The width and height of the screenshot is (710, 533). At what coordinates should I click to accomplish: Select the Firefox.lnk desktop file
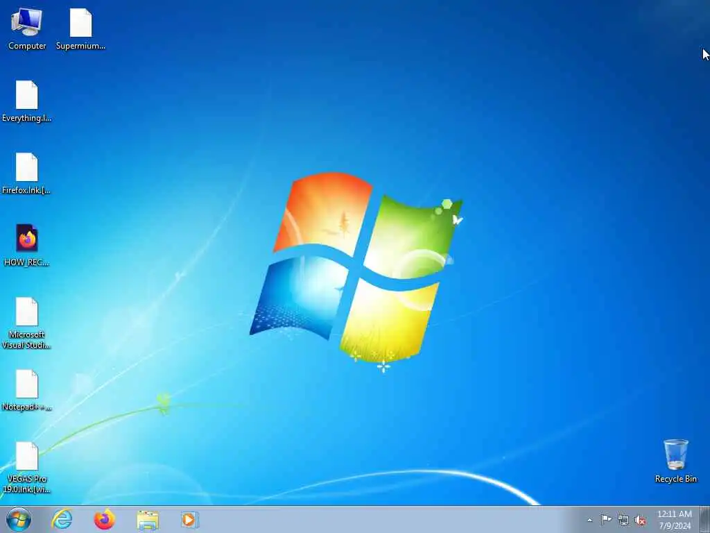pyautogui.click(x=27, y=174)
